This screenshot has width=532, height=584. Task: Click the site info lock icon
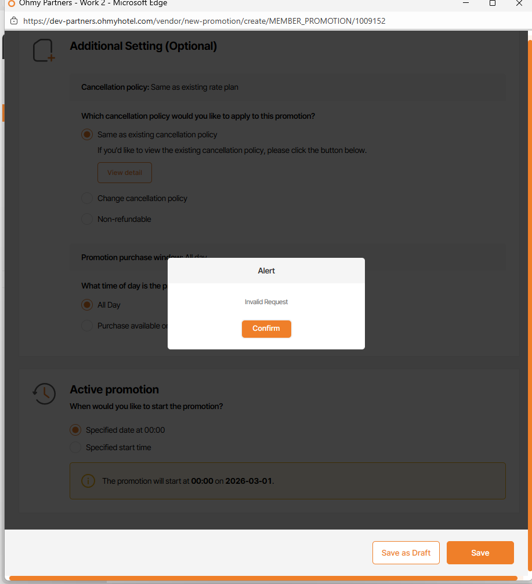point(14,21)
